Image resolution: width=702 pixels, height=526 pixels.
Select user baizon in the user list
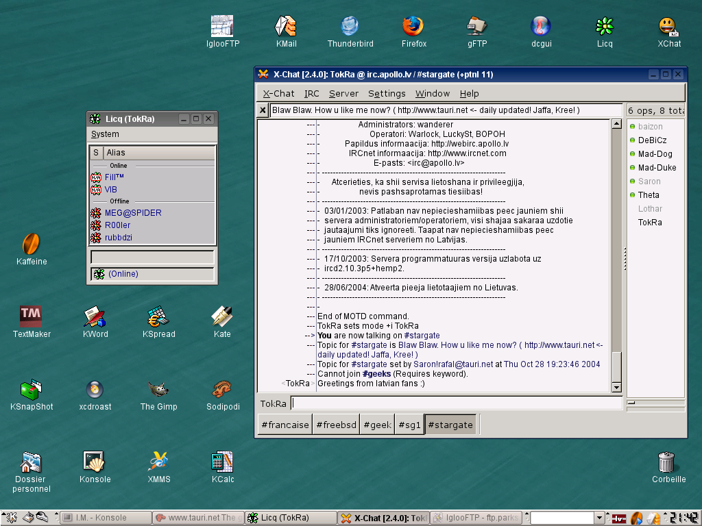pyautogui.click(x=655, y=127)
